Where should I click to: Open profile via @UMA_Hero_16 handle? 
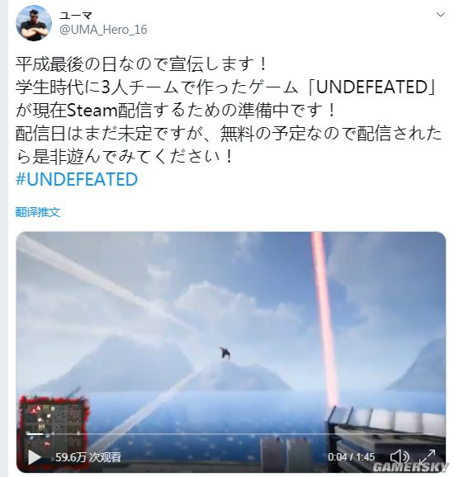(x=103, y=30)
